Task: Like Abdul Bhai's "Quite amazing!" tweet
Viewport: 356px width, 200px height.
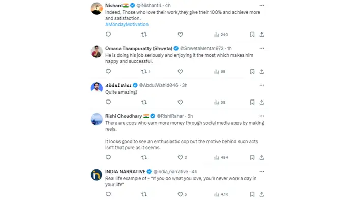Action: [x=180, y=102]
